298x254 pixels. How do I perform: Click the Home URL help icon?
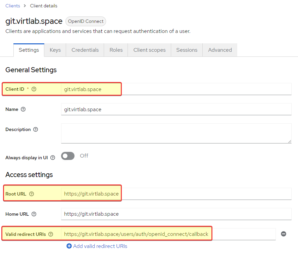point(34,214)
